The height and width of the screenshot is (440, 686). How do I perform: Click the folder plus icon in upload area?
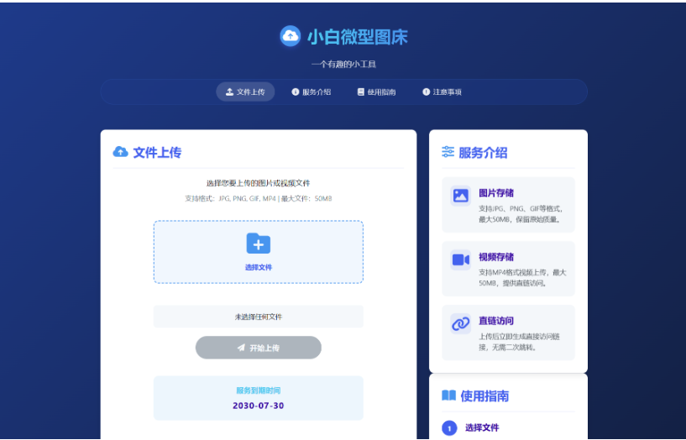click(x=258, y=244)
